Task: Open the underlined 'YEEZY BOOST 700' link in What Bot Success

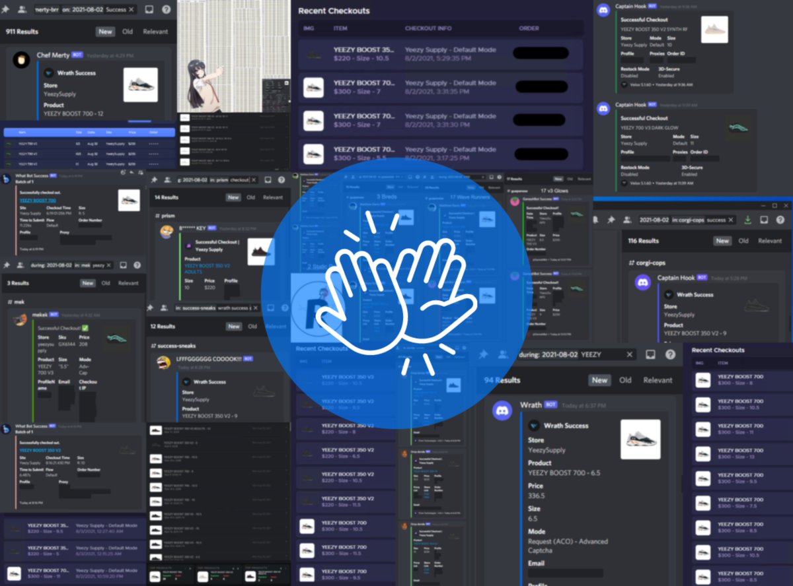Action: (x=38, y=200)
